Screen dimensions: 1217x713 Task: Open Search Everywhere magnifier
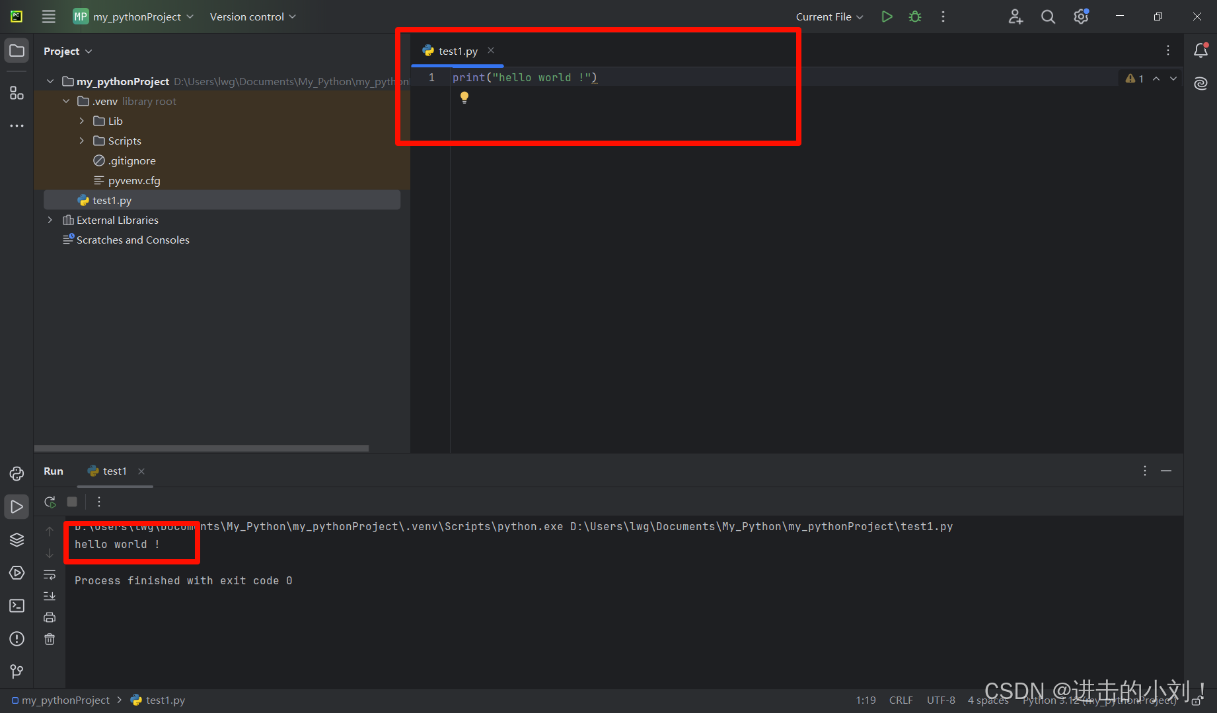1048,17
